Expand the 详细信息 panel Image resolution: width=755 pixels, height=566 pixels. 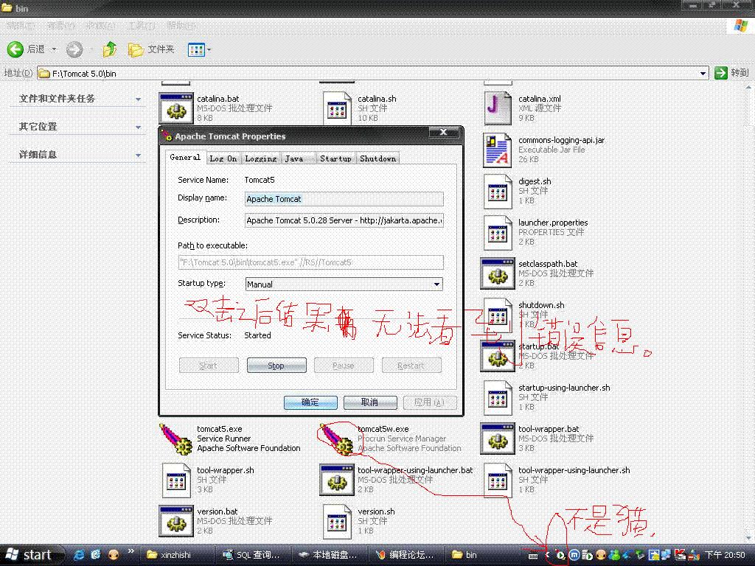(138, 155)
